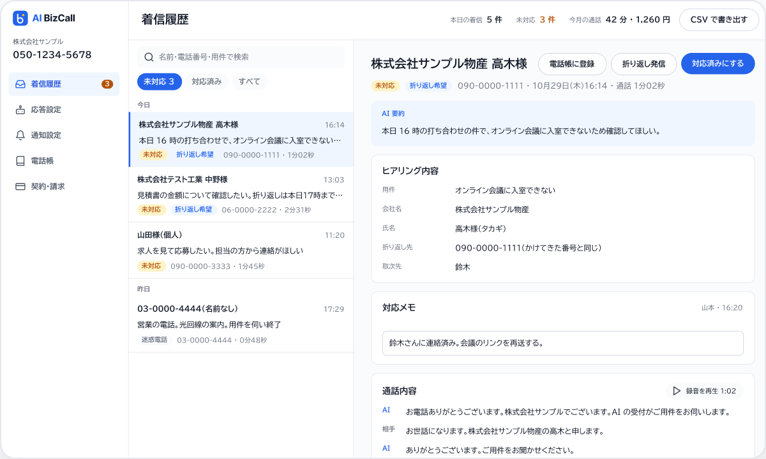Open 着信履歴 in the sidebar
The image size is (766, 459).
pos(64,84)
